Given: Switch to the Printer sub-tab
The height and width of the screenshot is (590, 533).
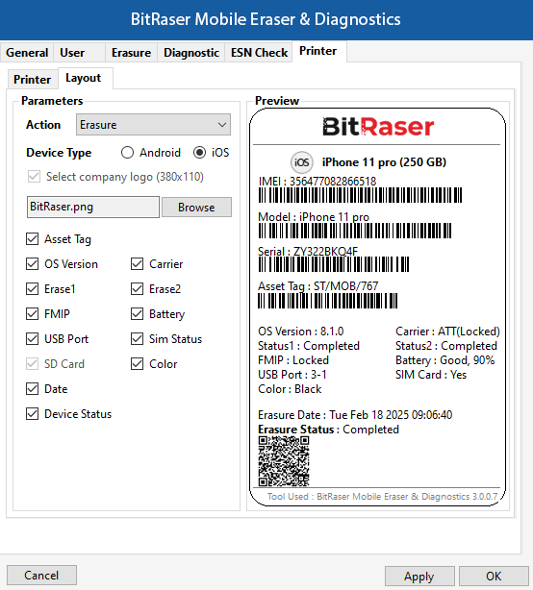Looking at the screenshot, I should 32,79.
